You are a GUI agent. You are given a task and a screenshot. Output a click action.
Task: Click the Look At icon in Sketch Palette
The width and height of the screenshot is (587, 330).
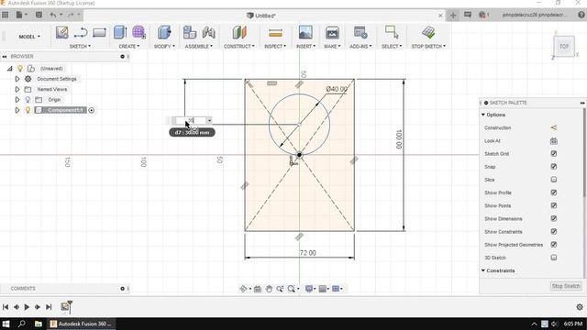[x=554, y=141]
